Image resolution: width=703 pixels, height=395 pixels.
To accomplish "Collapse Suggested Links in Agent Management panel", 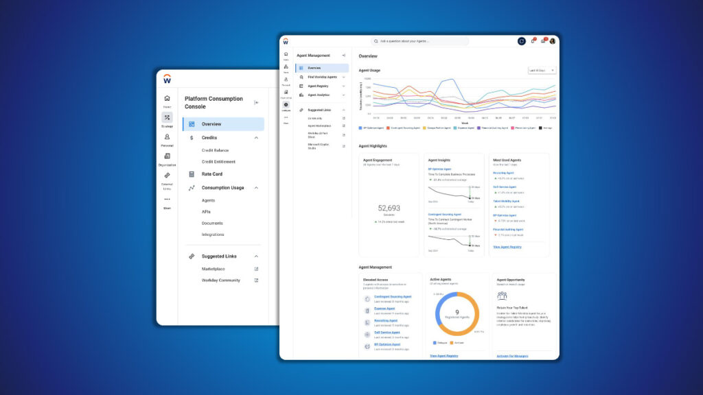I will point(344,110).
